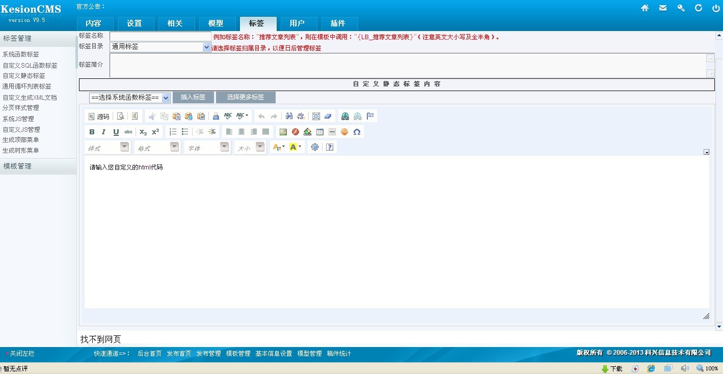Screen dimensions: 723x374
Task: Insert a hyperlink using the Link icon
Action: 345,117
